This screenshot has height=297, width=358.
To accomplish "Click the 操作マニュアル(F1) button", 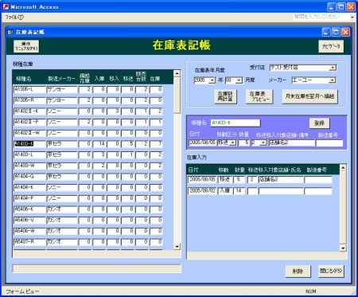I will coord(26,46).
